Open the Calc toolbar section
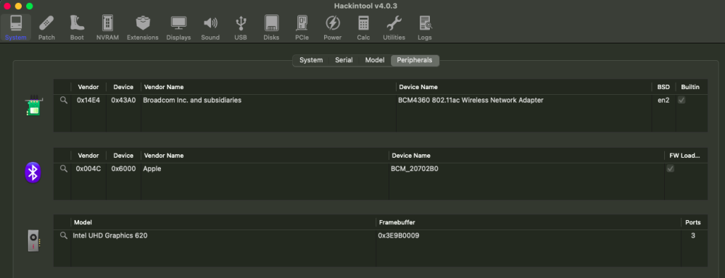The width and height of the screenshot is (725, 278). click(x=363, y=28)
